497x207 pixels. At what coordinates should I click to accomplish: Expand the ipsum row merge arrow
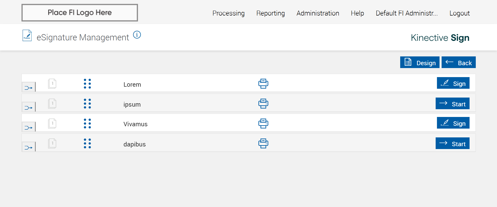(x=28, y=108)
